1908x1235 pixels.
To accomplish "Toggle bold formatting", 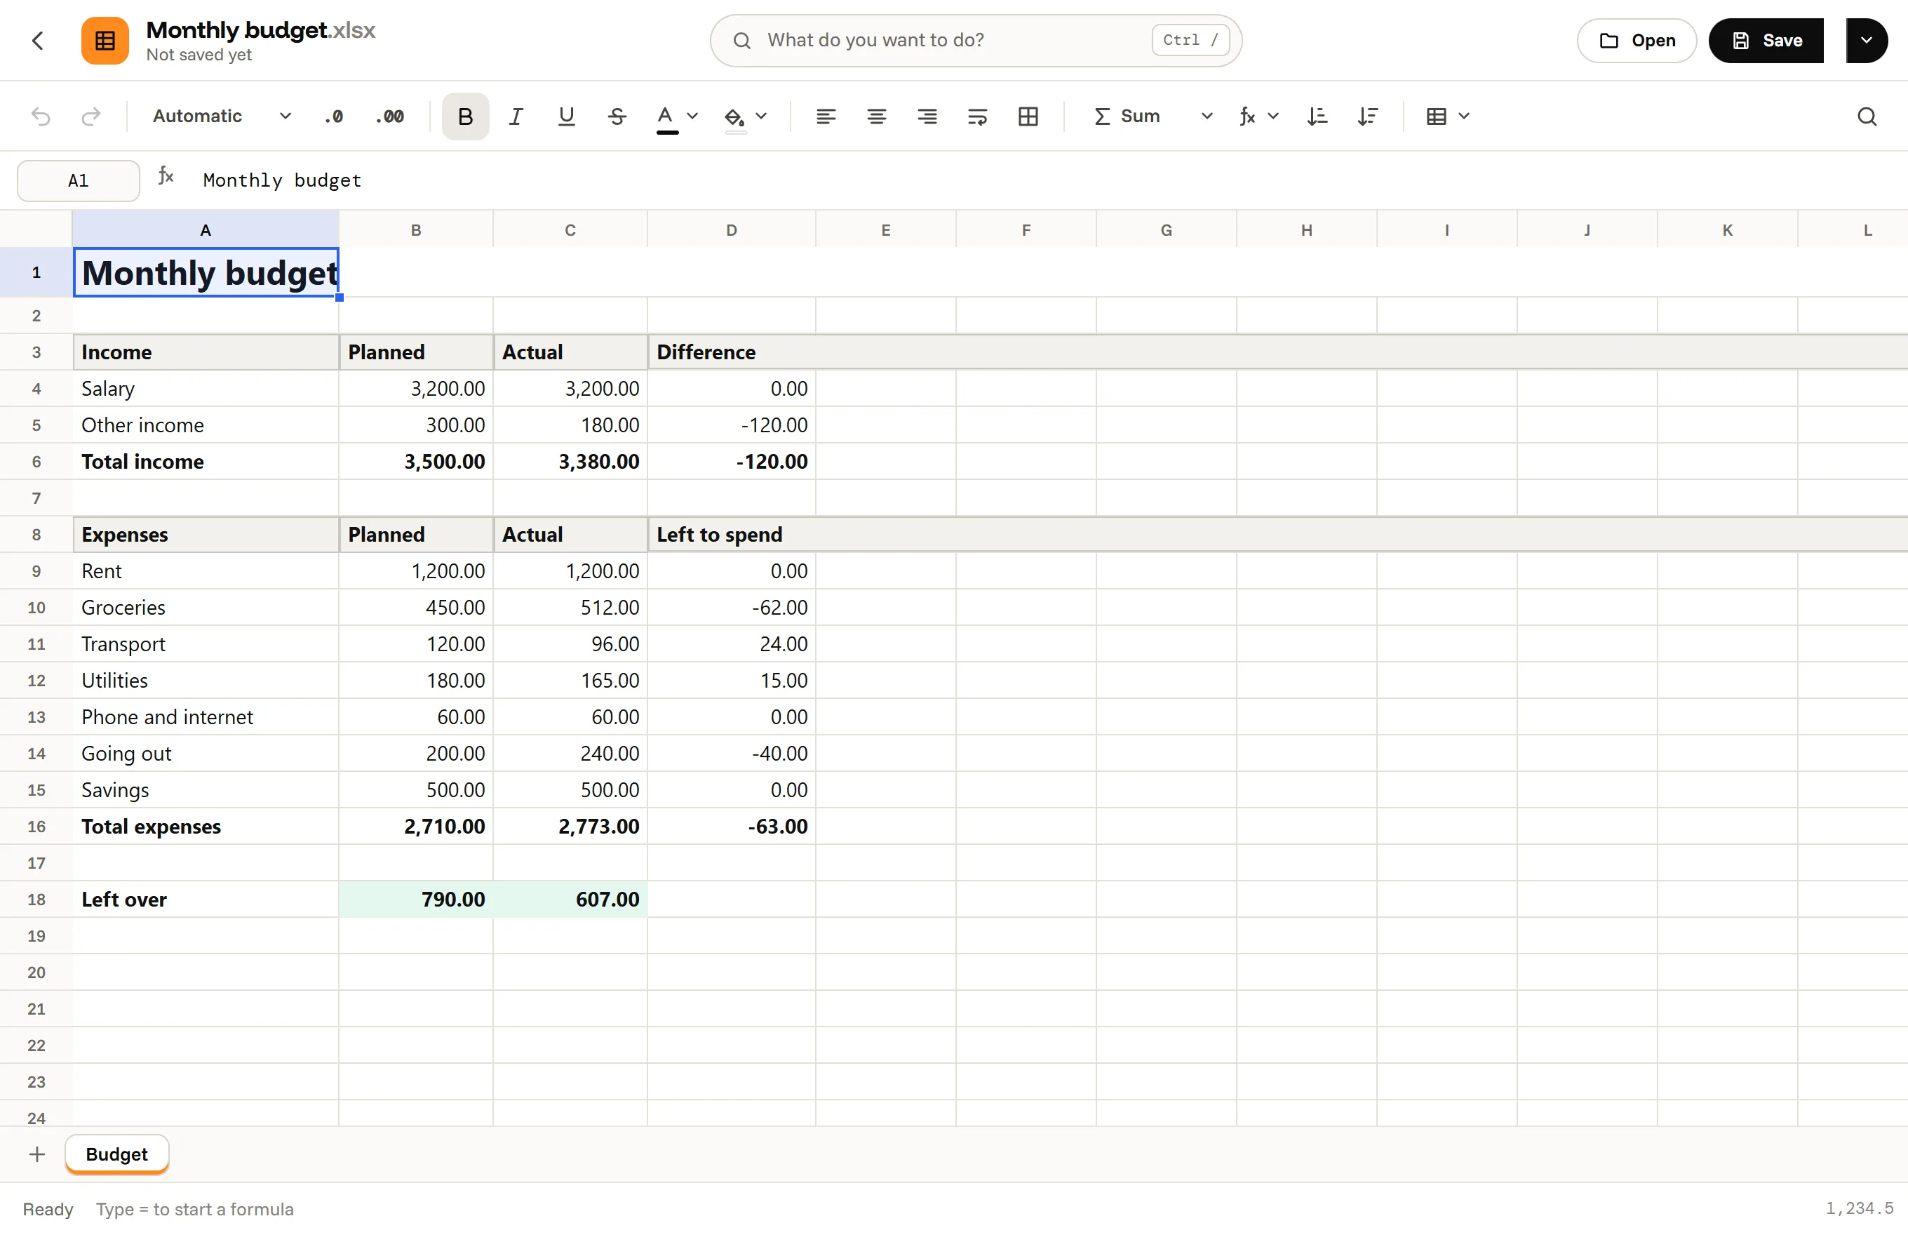I will click(x=465, y=116).
